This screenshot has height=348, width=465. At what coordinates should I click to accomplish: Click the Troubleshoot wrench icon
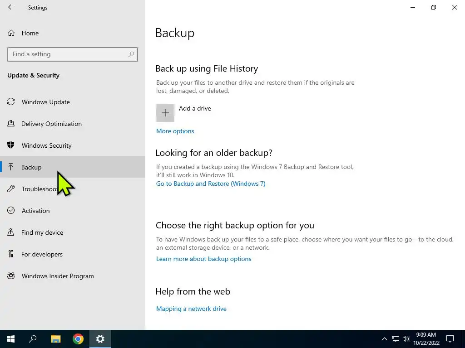pyautogui.click(x=11, y=188)
